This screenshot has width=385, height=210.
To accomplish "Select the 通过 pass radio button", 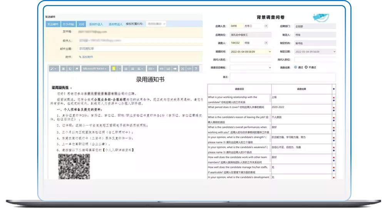I will [x=296, y=67].
